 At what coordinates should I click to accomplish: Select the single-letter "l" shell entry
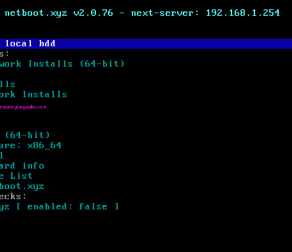point(2,155)
